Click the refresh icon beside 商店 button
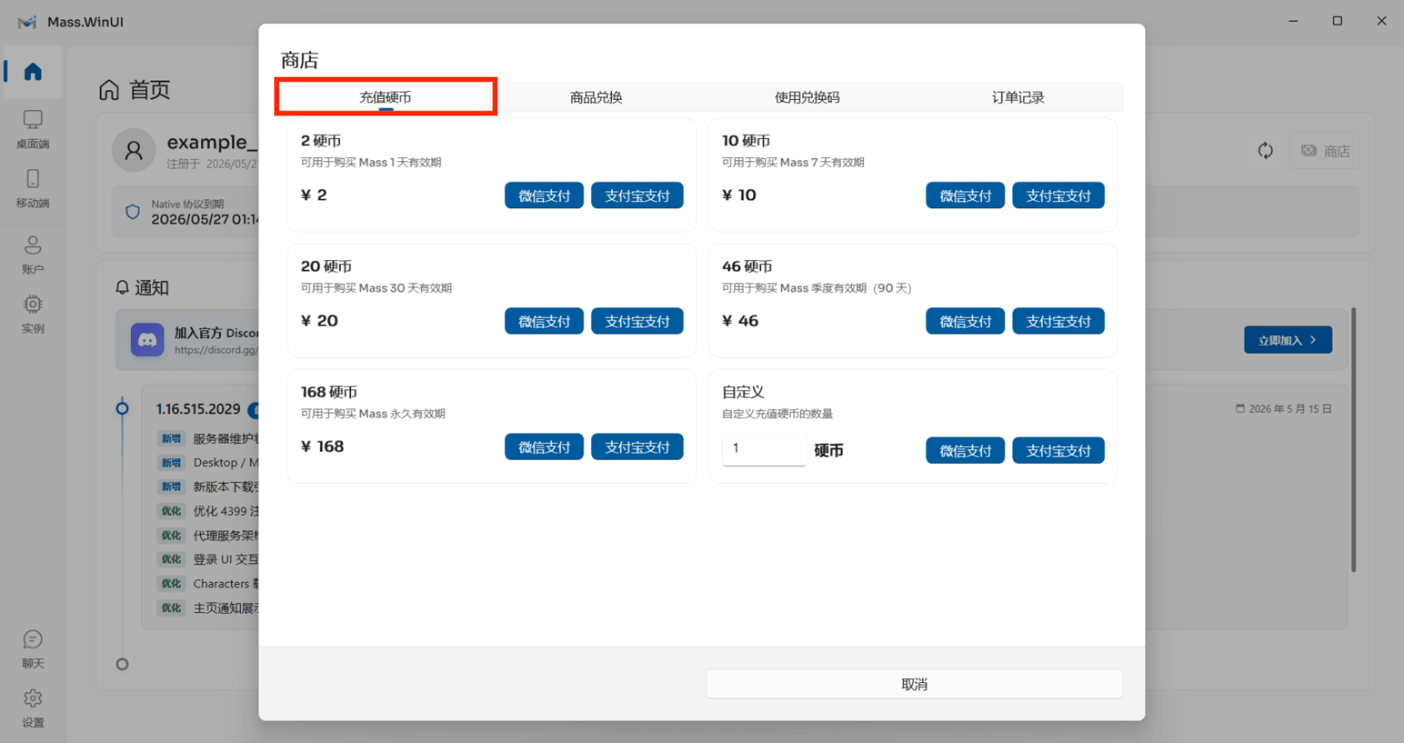1404x743 pixels. click(1265, 151)
